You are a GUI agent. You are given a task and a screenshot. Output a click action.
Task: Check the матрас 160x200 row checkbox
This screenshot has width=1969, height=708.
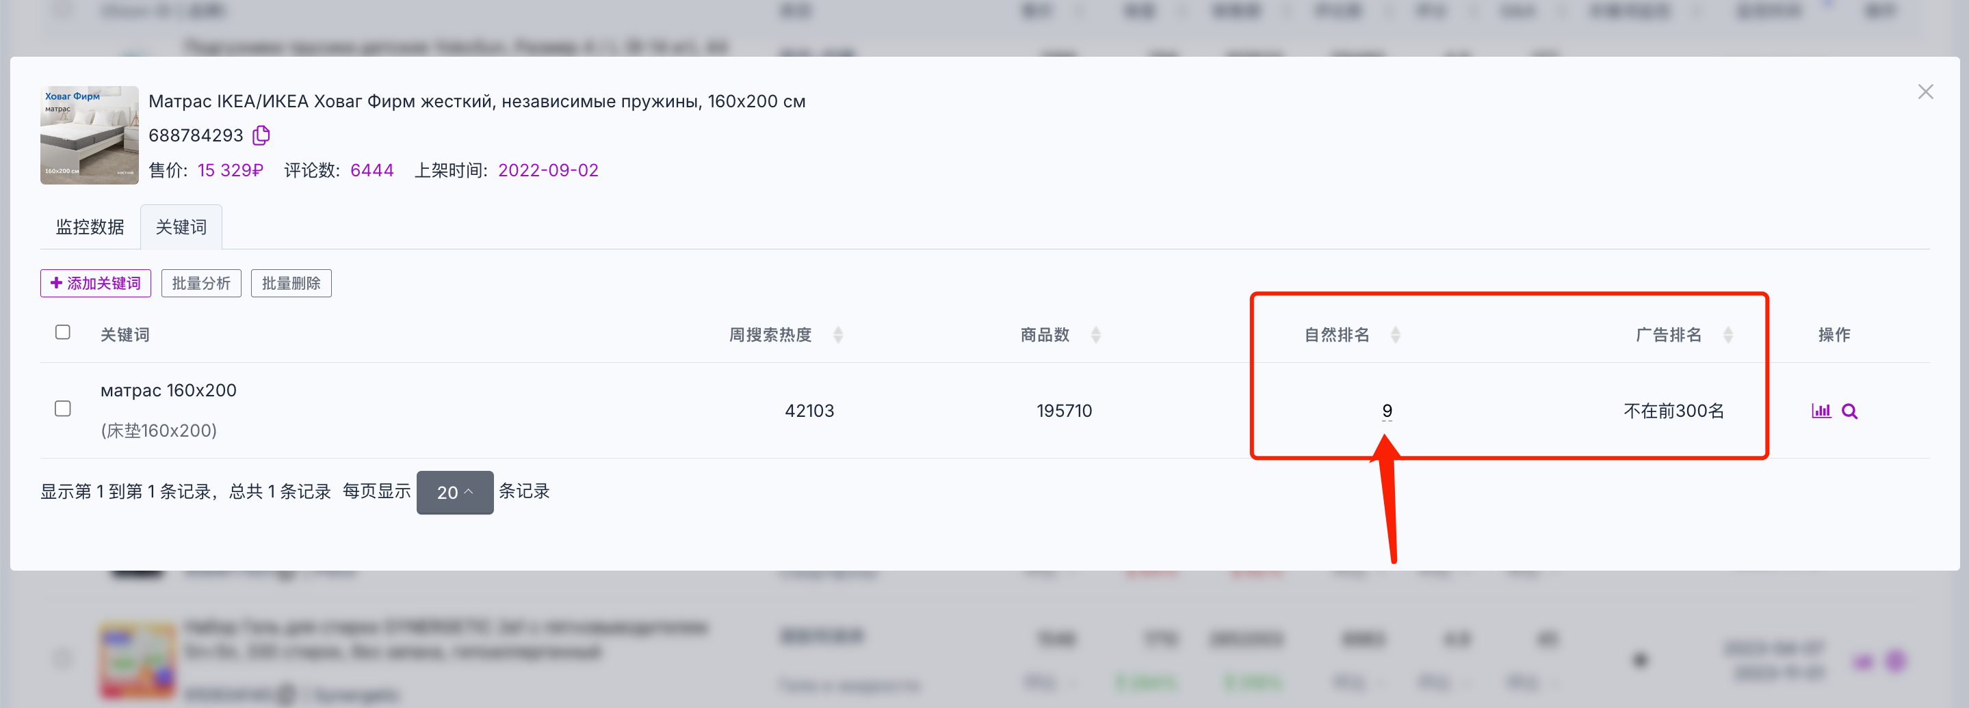click(63, 409)
